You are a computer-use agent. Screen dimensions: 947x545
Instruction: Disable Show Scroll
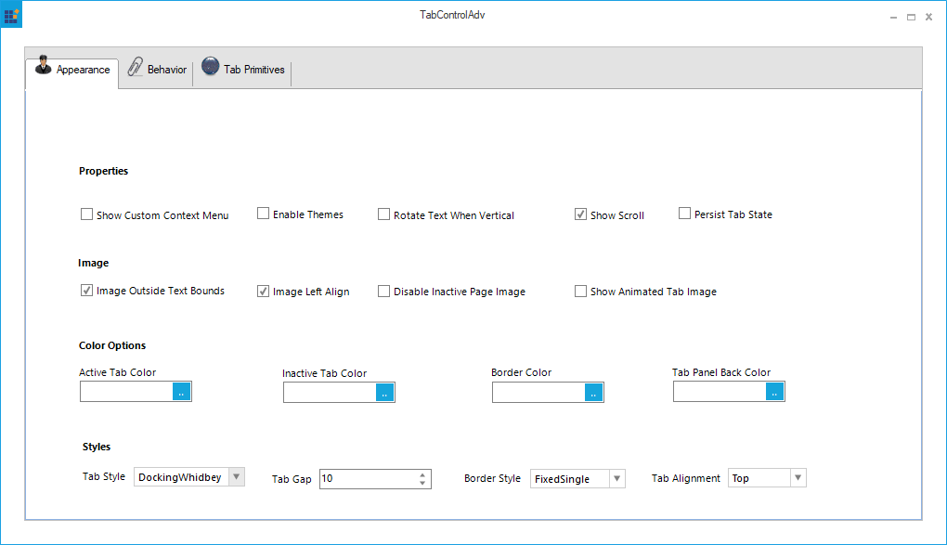point(580,214)
